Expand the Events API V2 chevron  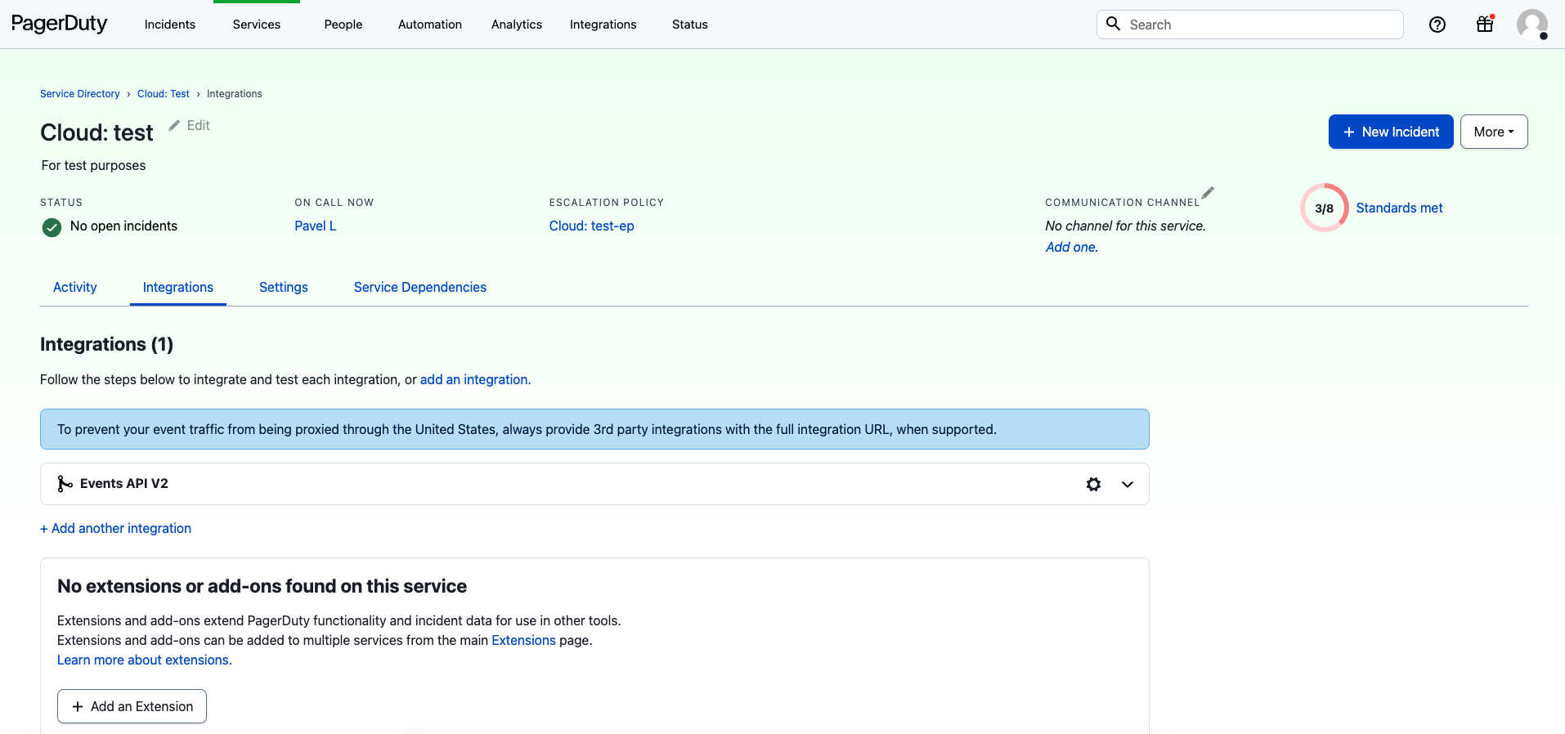pos(1128,484)
